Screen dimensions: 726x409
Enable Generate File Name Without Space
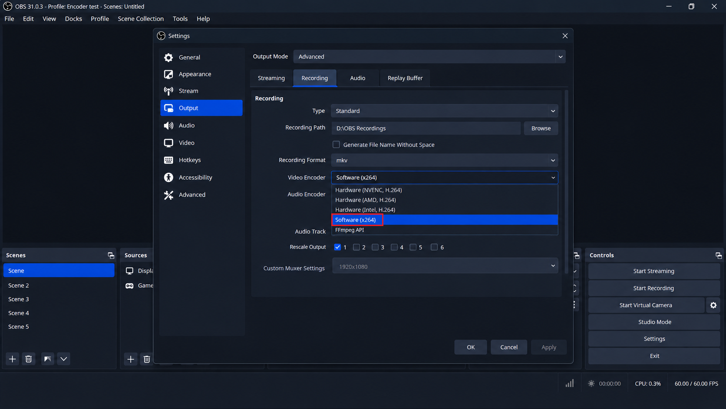point(336,144)
